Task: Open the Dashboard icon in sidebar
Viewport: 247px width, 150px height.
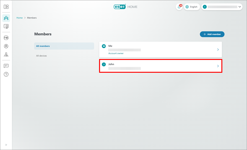Action: click(x=6, y=7)
